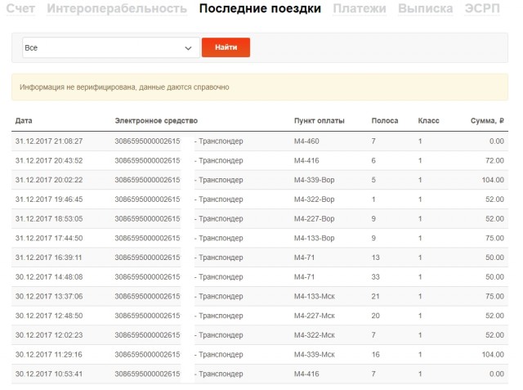Screen dimensions: 523x390
Task: Switch to the Интероперабельность tab
Action: (117, 9)
